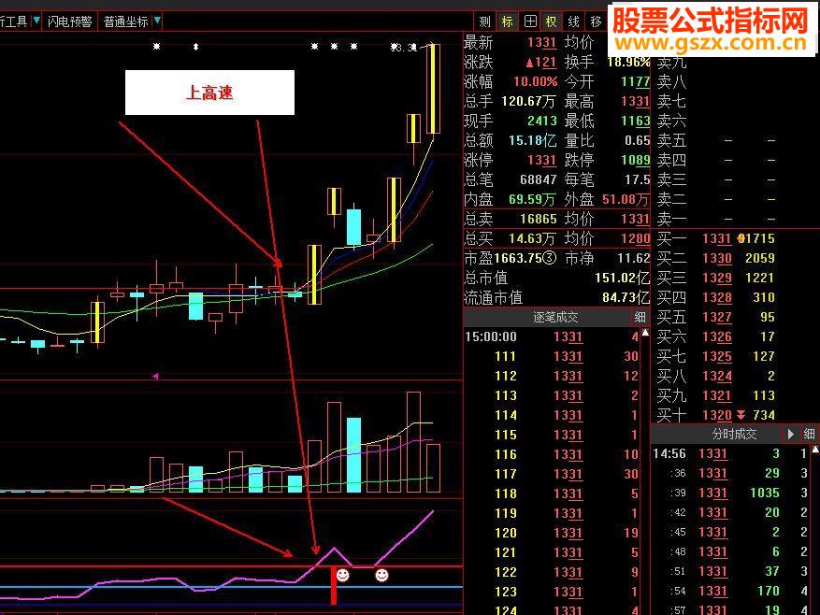820x615 pixels.
Task: Select the 总笔 value 68847
Action: 539,179
